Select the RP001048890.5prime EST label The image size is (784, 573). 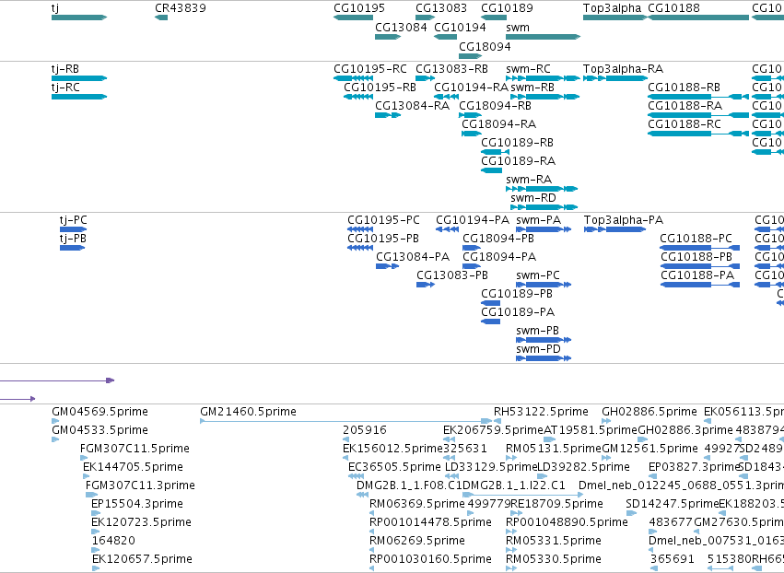[x=567, y=522]
